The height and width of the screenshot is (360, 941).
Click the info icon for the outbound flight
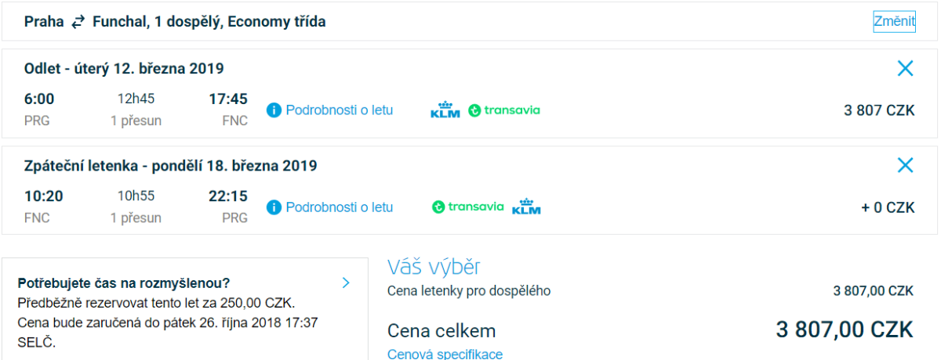point(274,110)
